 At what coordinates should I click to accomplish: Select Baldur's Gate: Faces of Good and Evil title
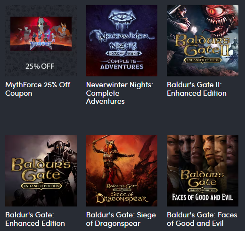[x=202, y=219]
